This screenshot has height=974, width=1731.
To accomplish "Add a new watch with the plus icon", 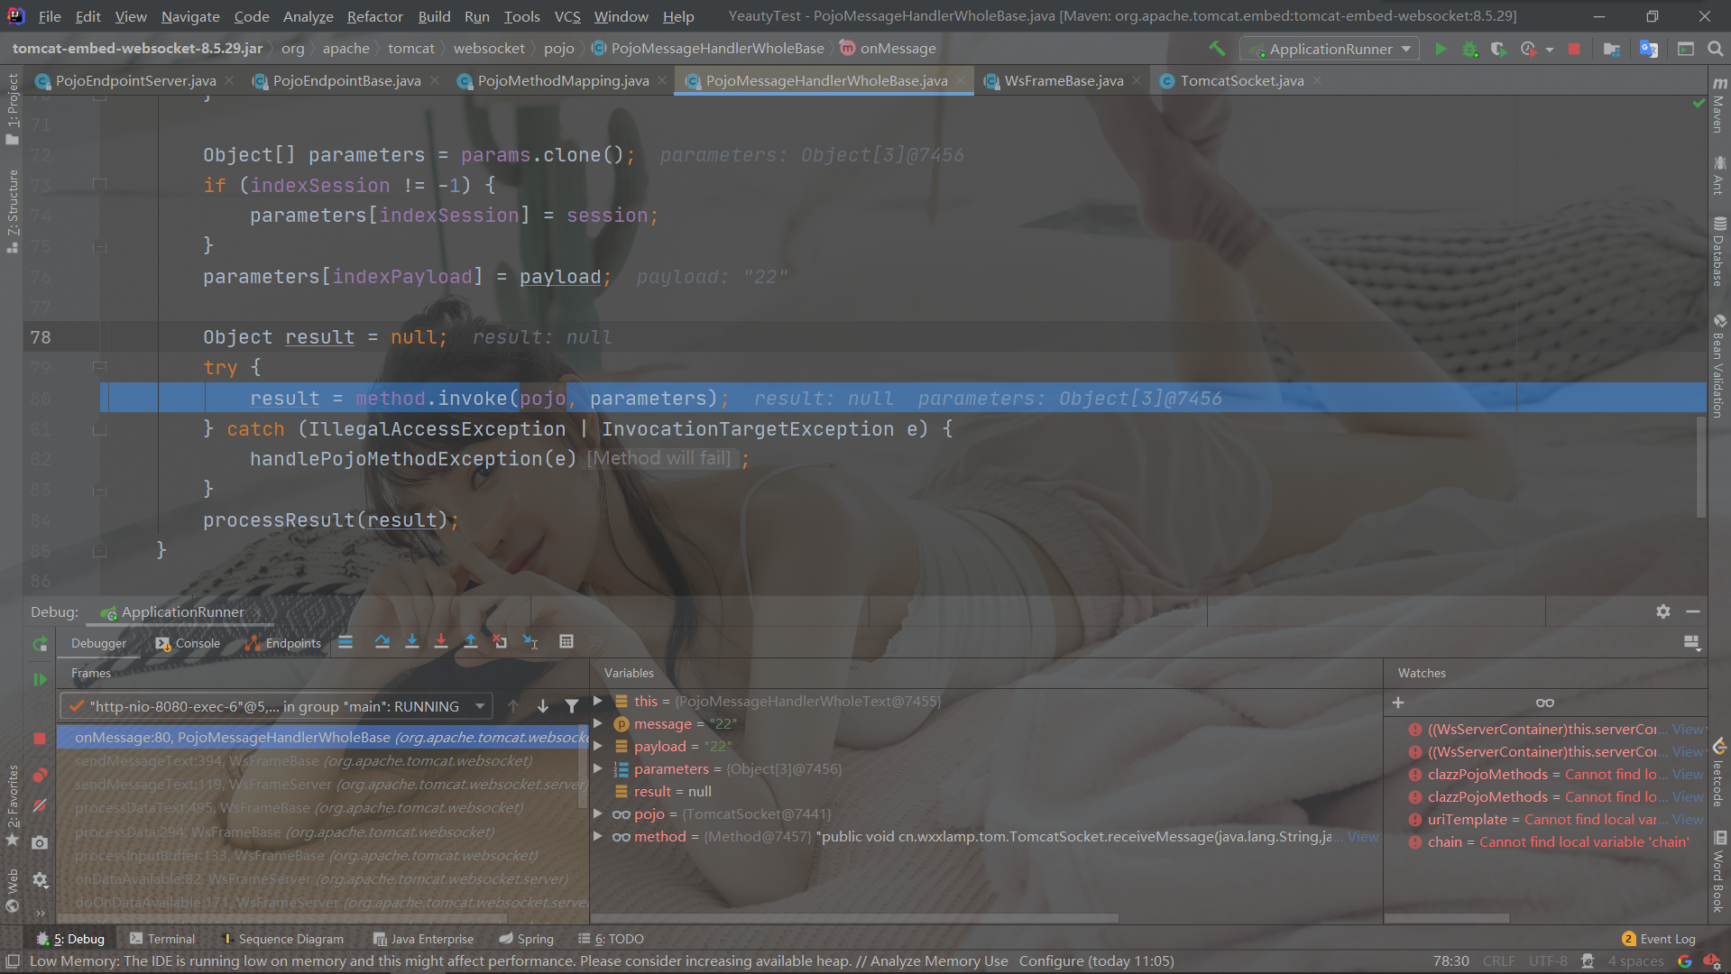I will 1398,703.
